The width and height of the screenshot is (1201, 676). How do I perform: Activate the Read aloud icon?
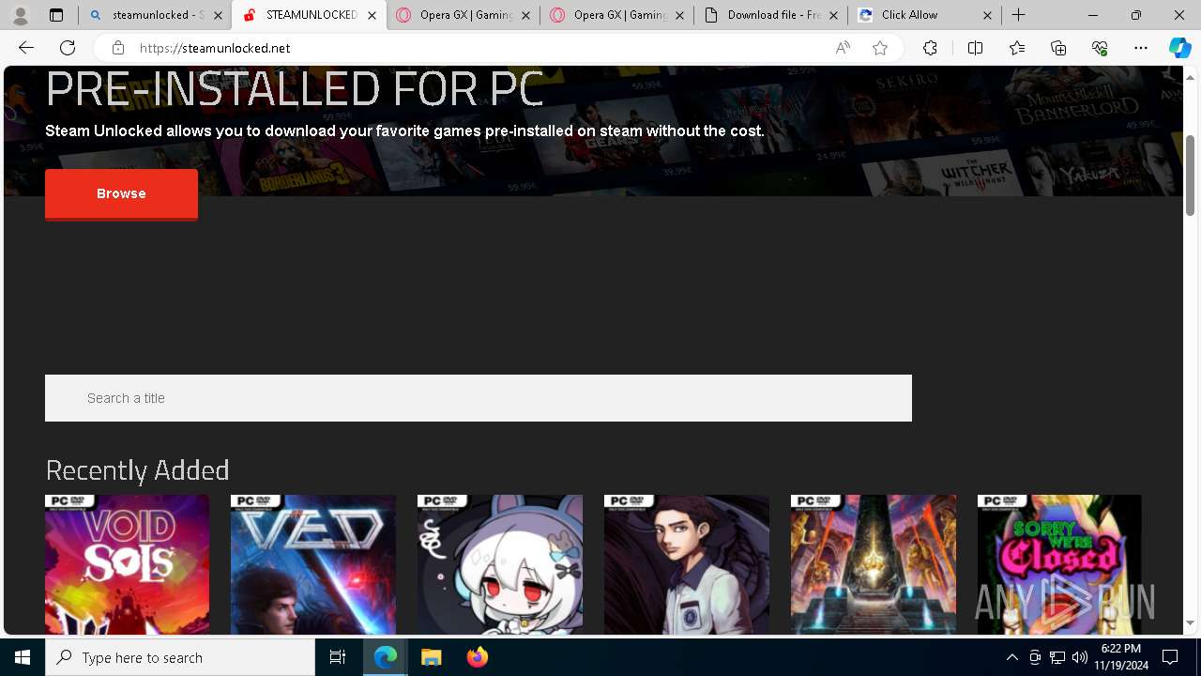pyautogui.click(x=843, y=48)
